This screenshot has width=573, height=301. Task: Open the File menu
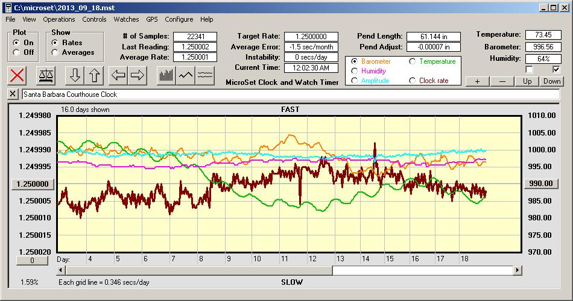(10, 19)
